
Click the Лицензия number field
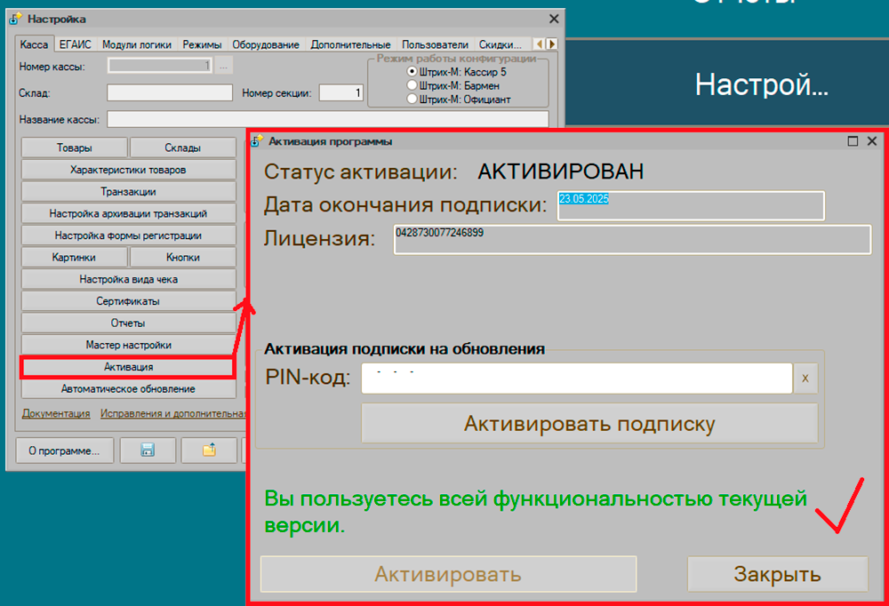click(x=631, y=240)
